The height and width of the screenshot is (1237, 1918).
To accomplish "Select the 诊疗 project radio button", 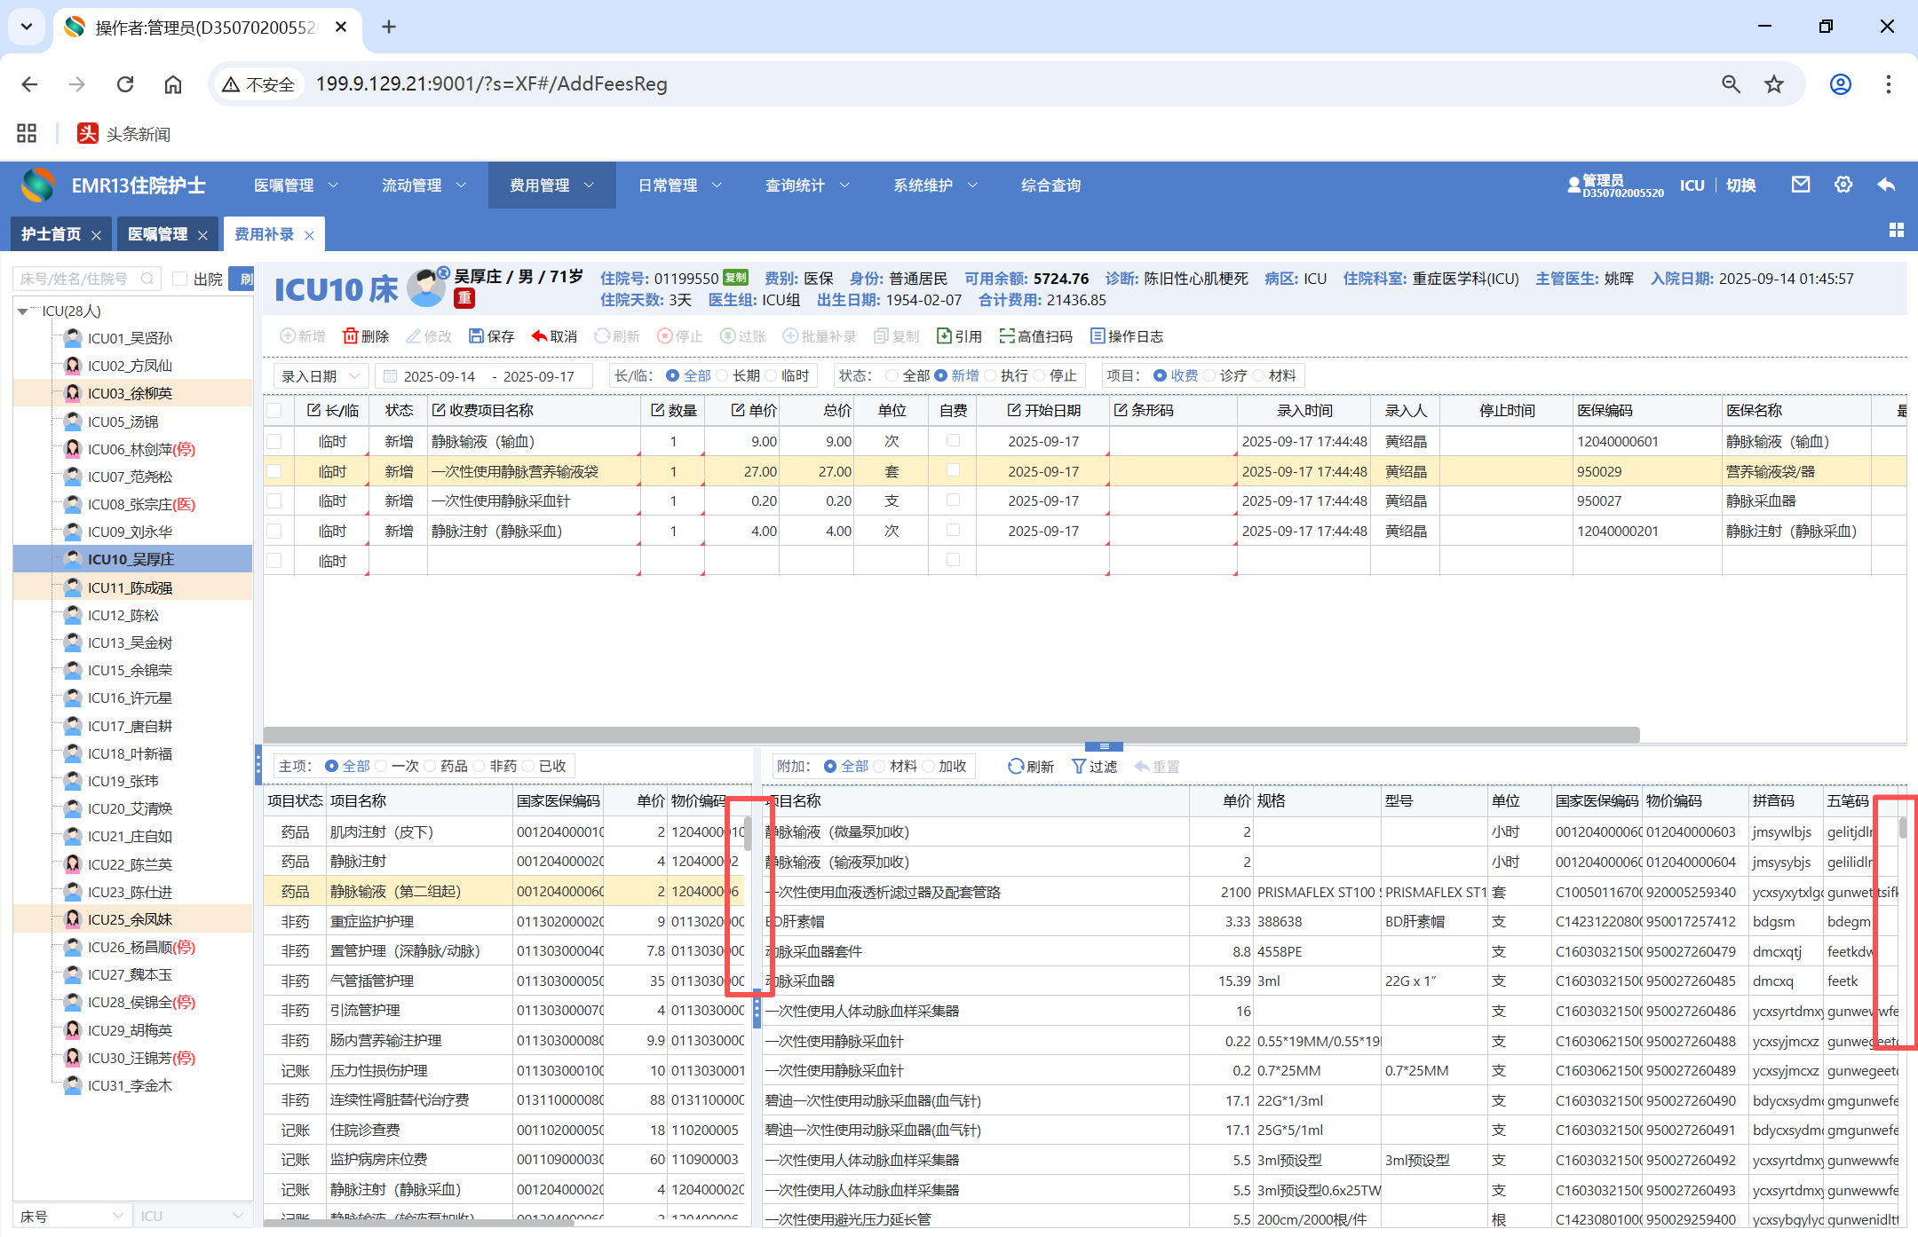I will tap(1209, 375).
